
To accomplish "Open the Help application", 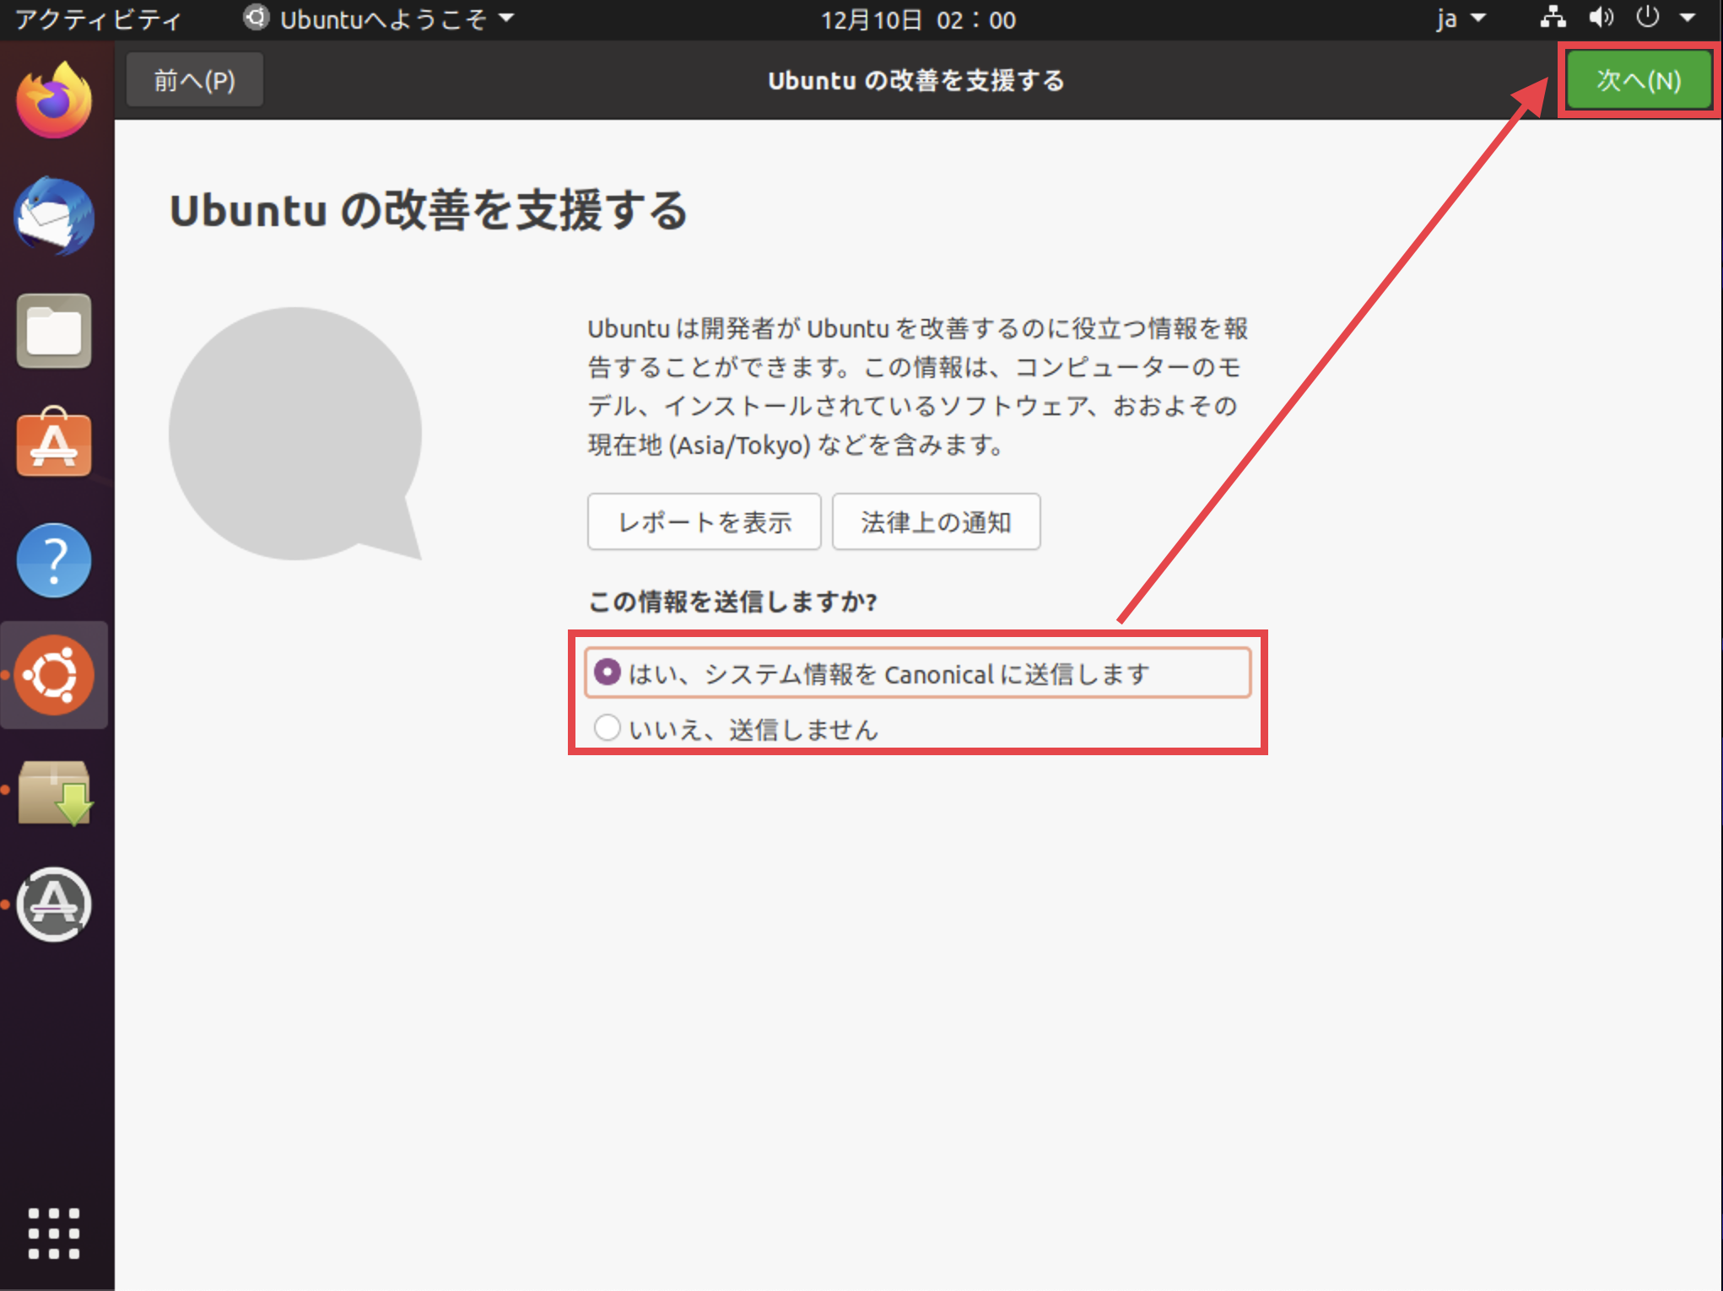I will tap(53, 559).
